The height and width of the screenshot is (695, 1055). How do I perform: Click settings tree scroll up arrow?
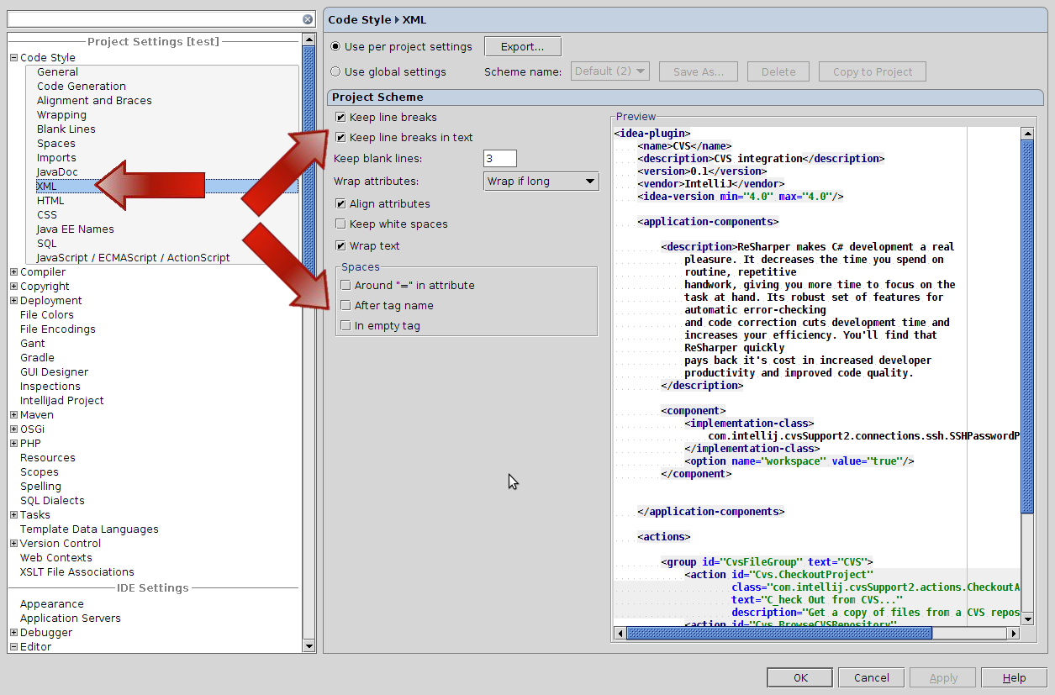[x=309, y=39]
